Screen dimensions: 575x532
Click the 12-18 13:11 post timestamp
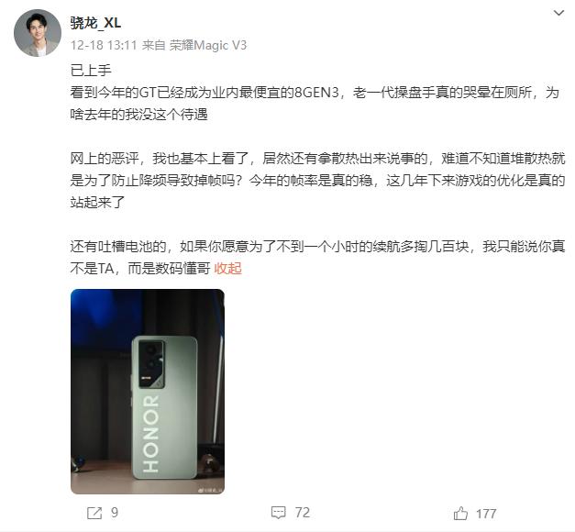point(104,46)
